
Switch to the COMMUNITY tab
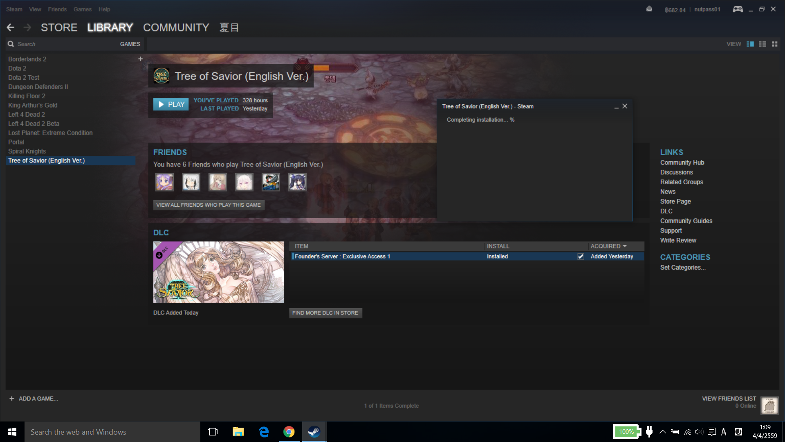coord(176,27)
